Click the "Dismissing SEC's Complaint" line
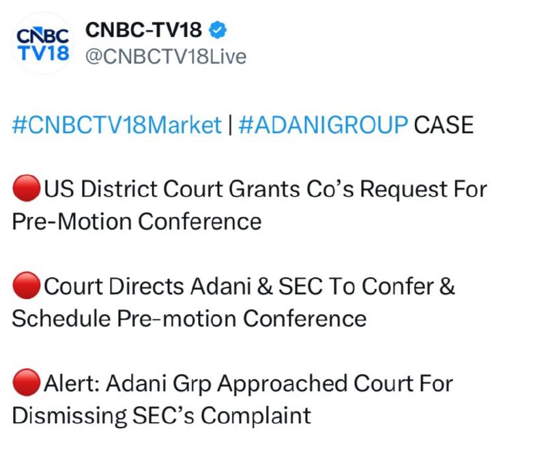Screen dimensions: 546x454 [x=161, y=416]
